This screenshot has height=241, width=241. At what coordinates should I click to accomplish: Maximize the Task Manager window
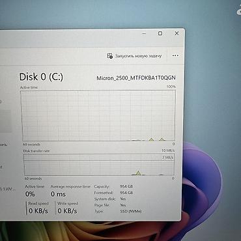160,33
